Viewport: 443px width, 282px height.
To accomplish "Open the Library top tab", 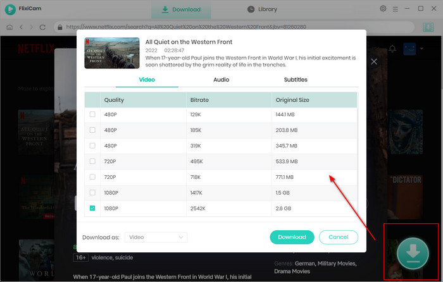I will coord(262,9).
